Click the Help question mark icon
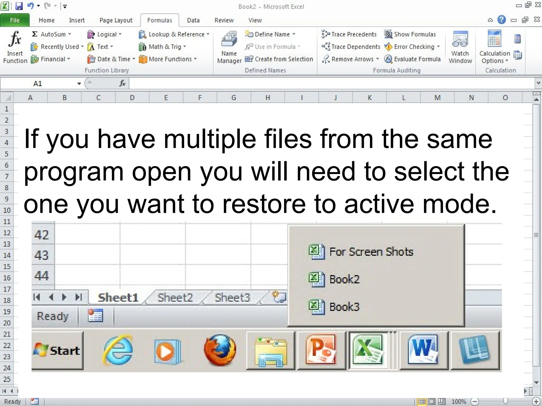 click(x=502, y=20)
